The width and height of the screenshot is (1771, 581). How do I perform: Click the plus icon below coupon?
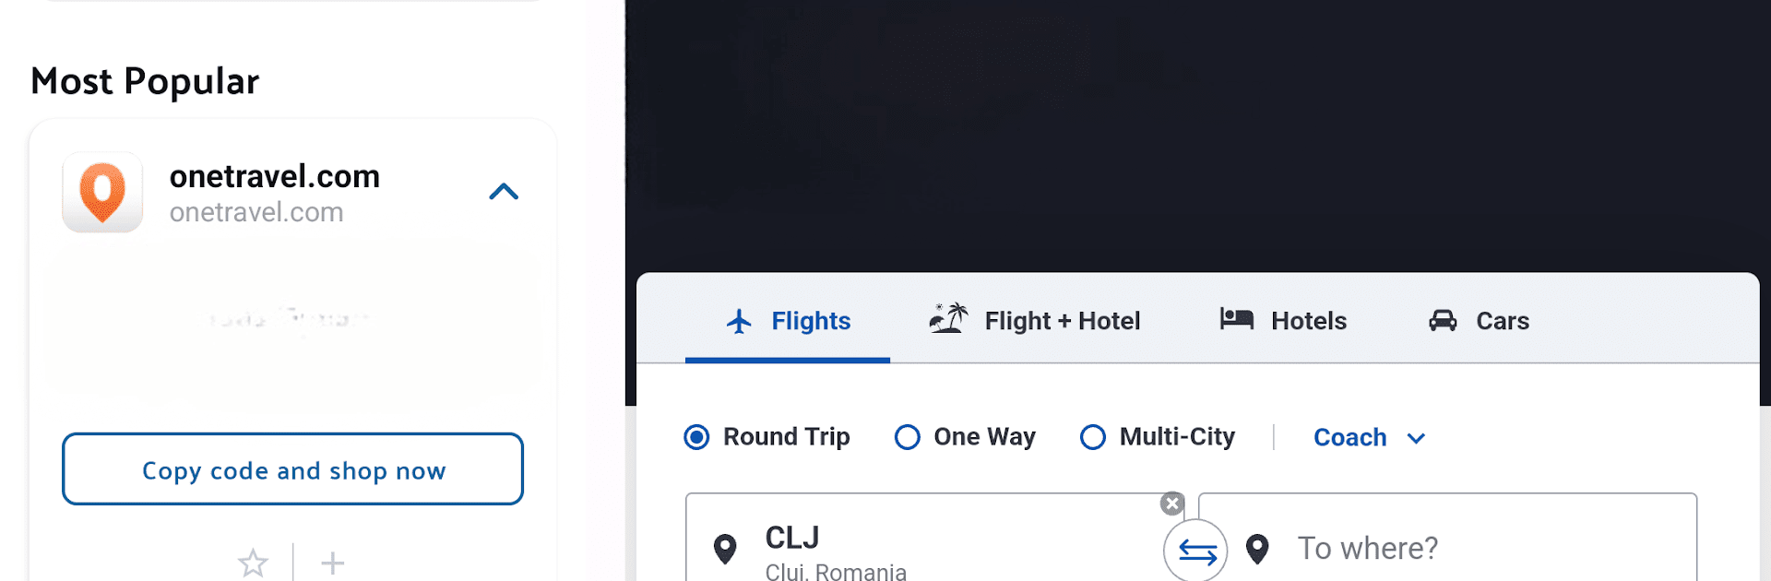coord(332,563)
